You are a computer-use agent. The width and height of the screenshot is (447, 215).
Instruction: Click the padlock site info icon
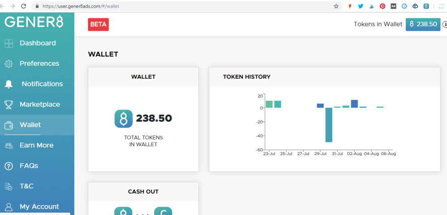click(37, 6)
